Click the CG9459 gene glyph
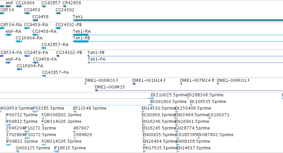 point(27,13)
